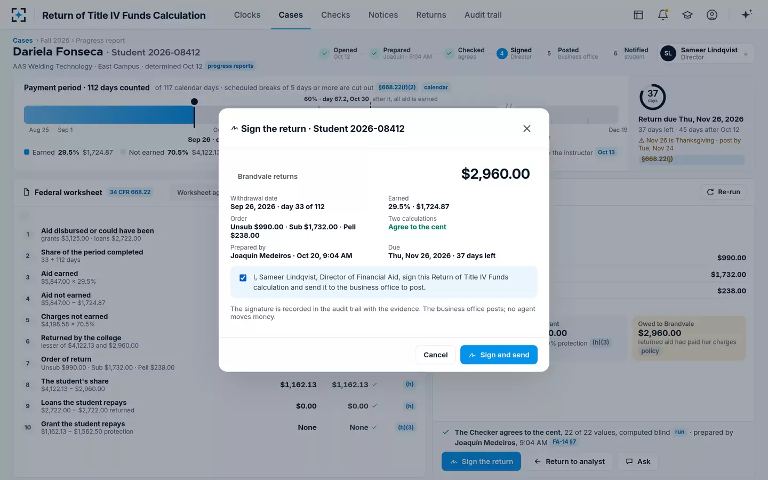The image size is (768, 480).
Task: Toggle the director signature checkbox
Action: [243, 277]
